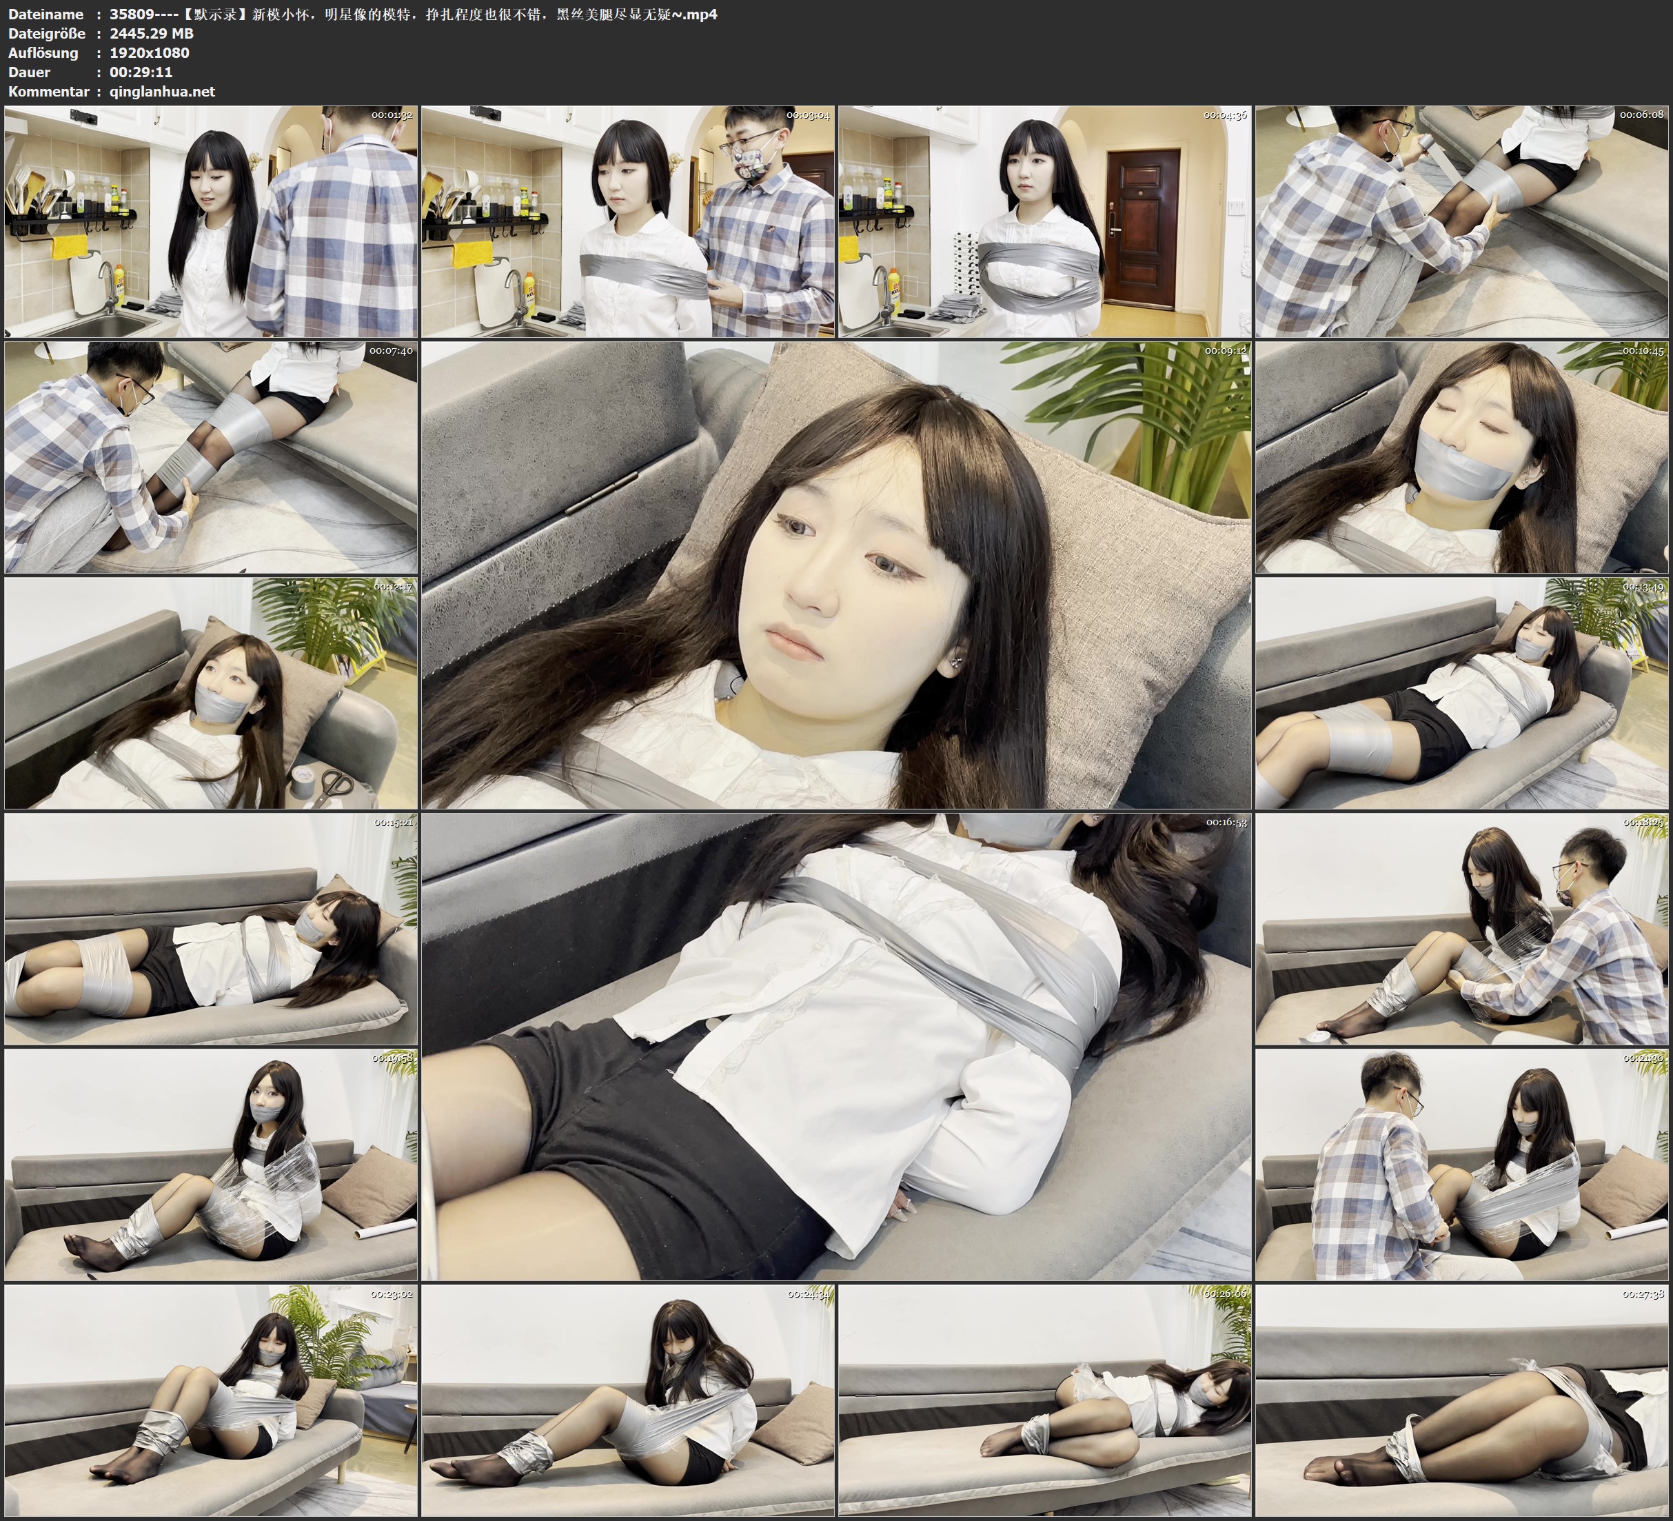Select the frame marked 00:12:17
Image resolution: width=1673 pixels, height=1521 pixels.
click(211, 693)
